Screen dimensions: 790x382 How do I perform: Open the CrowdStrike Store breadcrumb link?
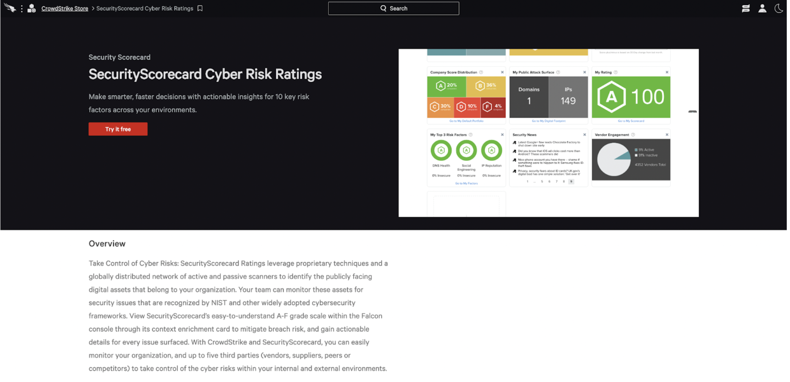(x=65, y=8)
